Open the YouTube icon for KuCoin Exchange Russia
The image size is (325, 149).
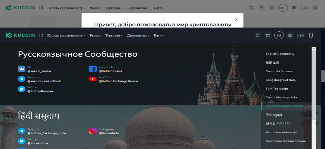click(93, 79)
